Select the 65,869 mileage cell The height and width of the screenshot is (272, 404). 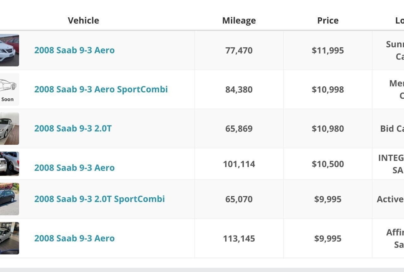pos(239,129)
